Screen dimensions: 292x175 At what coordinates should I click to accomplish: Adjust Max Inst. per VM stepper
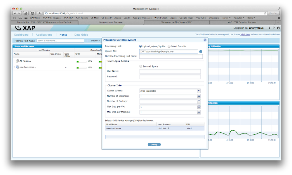199,107
